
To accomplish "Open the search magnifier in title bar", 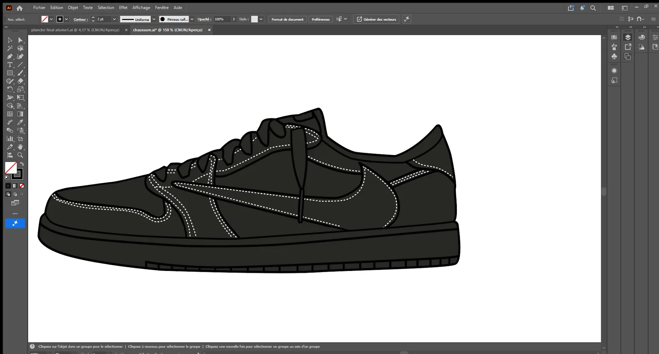I will [x=593, y=8].
